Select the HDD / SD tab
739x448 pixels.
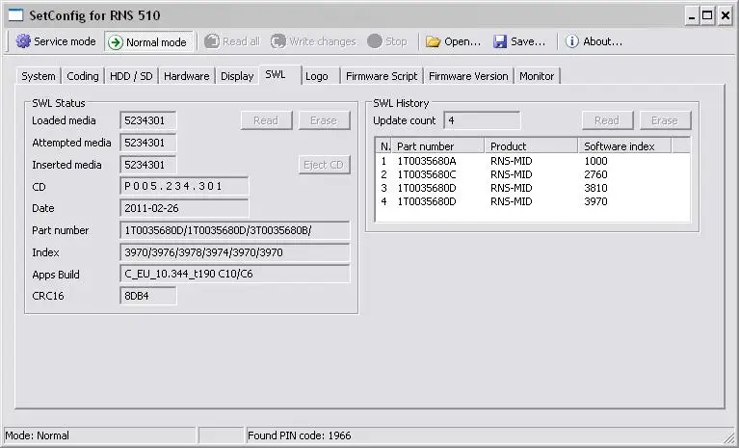coord(131,76)
